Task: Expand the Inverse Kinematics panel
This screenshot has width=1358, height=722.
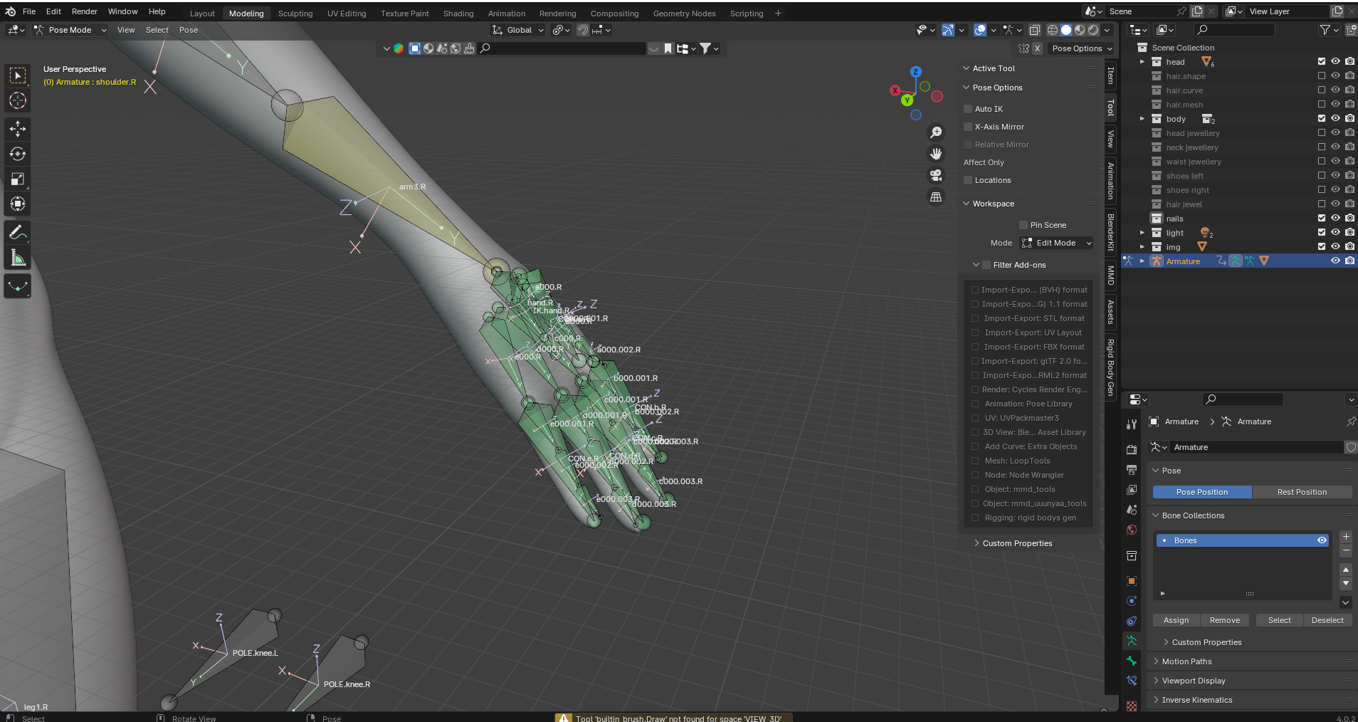Action: pyautogui.click(x=1196, y=700)
